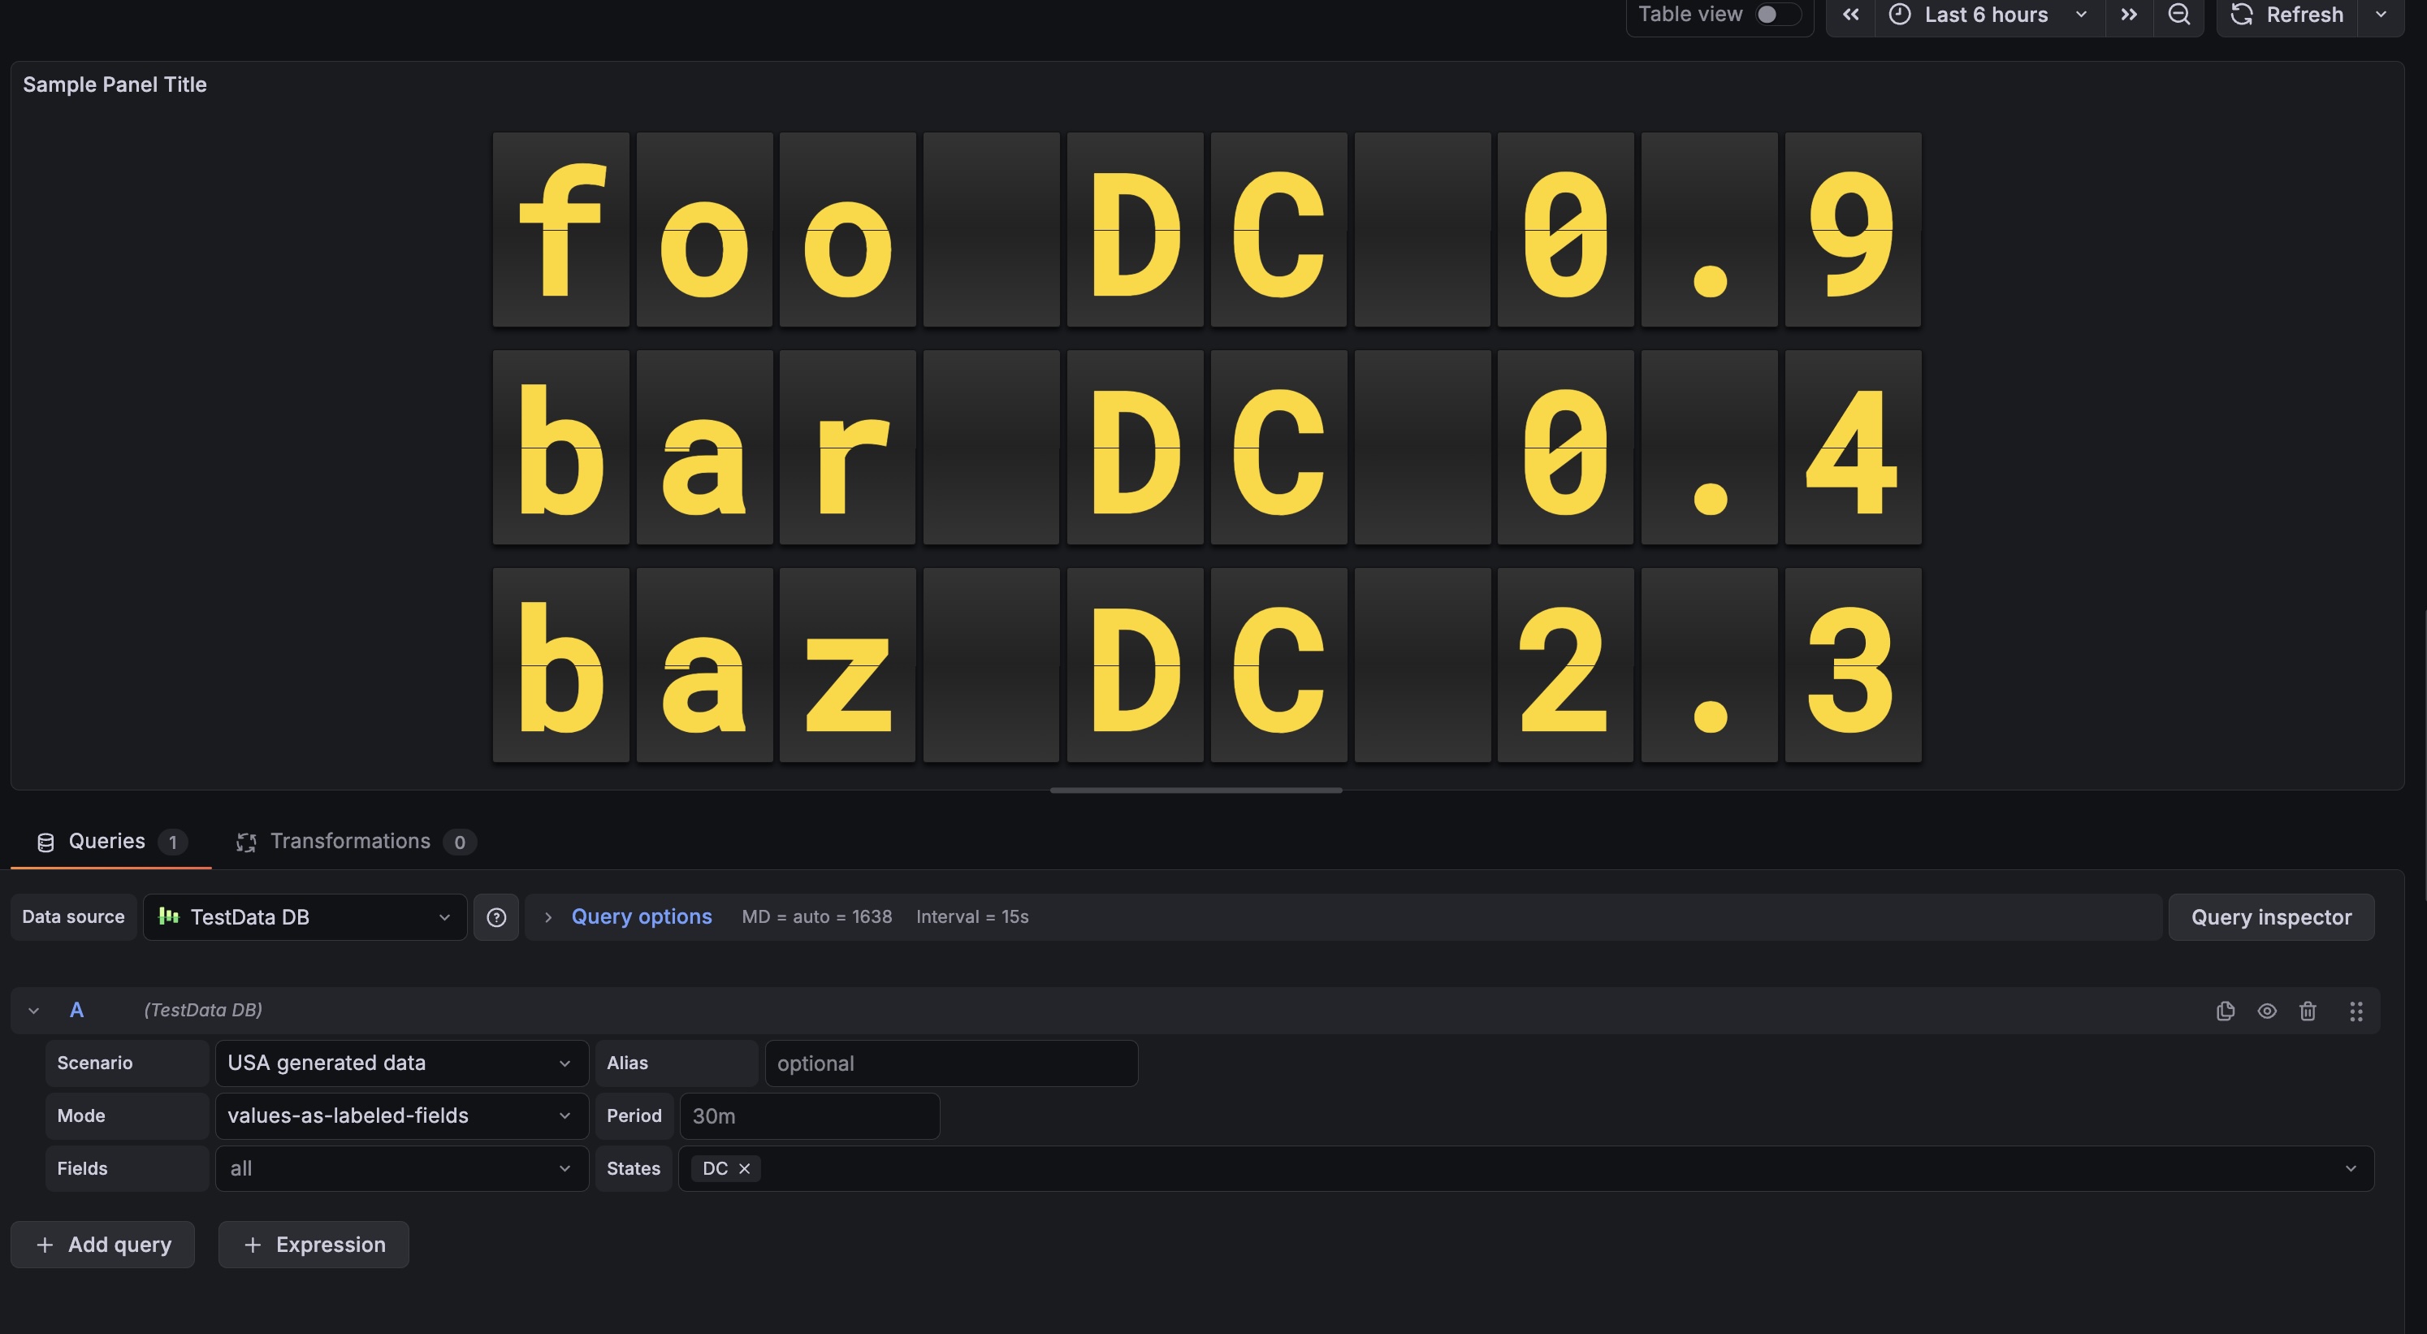Open the datasource help question mark icon
Image resolution: width=2427 pixels, height=1334 pixels.
pos(495,916)
